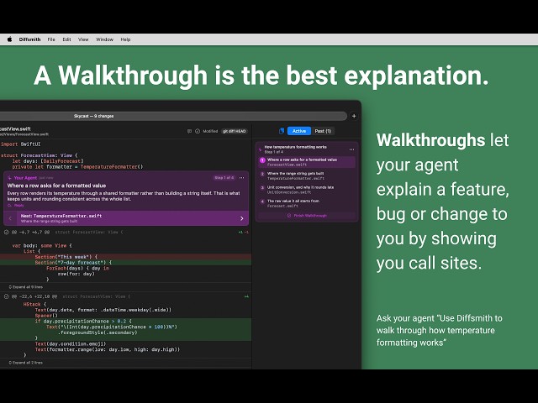538x403 pixels.
Task: Click Reply under the agent comment
Action: (16, 206)
